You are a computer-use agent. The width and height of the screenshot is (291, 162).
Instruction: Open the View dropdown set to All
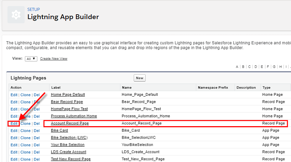click(x=31, y=59)
